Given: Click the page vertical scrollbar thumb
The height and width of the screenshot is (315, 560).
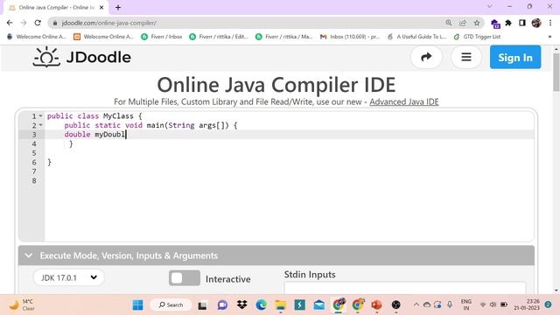Looking at the screenshot, I should click(556, 72).
